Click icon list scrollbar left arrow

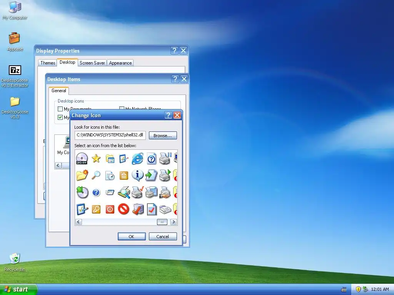(78, 222)
